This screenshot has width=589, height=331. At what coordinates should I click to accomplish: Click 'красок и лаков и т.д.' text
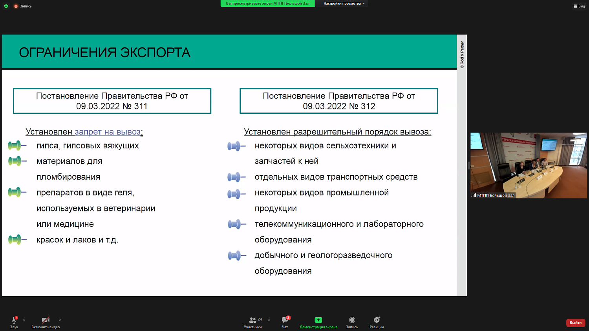(77, 240)
